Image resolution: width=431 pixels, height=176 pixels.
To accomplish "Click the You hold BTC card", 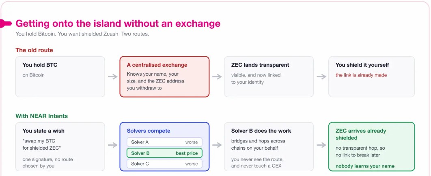I will 60,77.
